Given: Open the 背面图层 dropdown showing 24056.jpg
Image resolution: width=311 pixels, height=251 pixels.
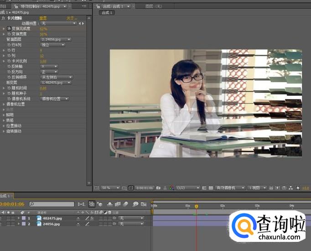Looking at the screenshot, I should pos(56,40).
